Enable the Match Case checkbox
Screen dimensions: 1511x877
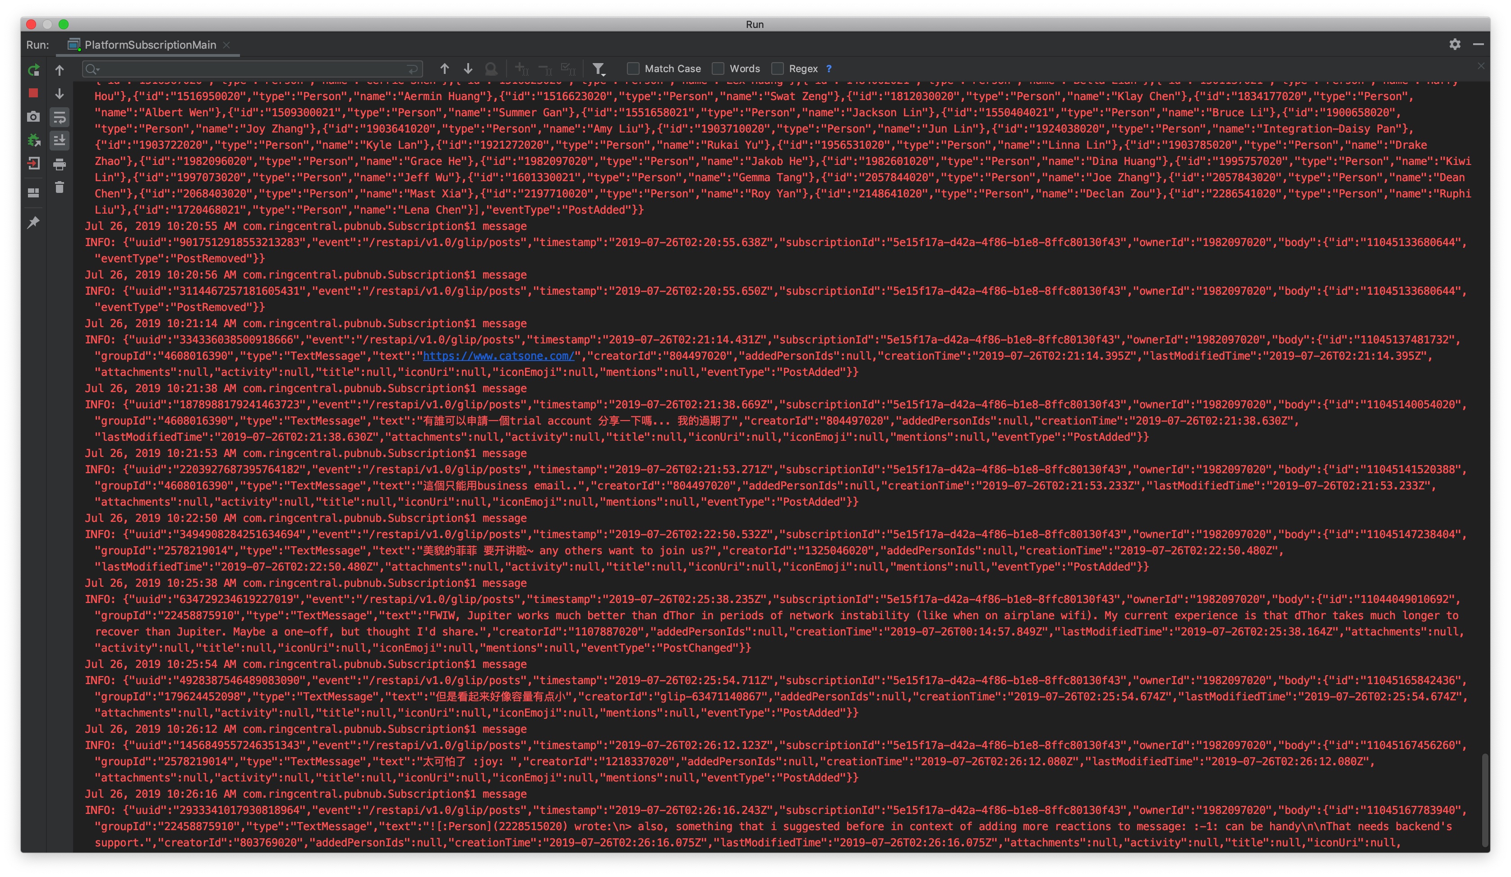click(633, 69)
